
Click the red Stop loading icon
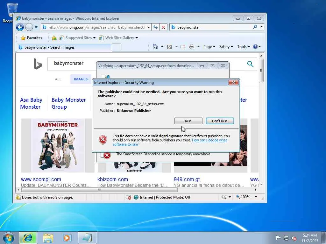(x=163, y=27)
